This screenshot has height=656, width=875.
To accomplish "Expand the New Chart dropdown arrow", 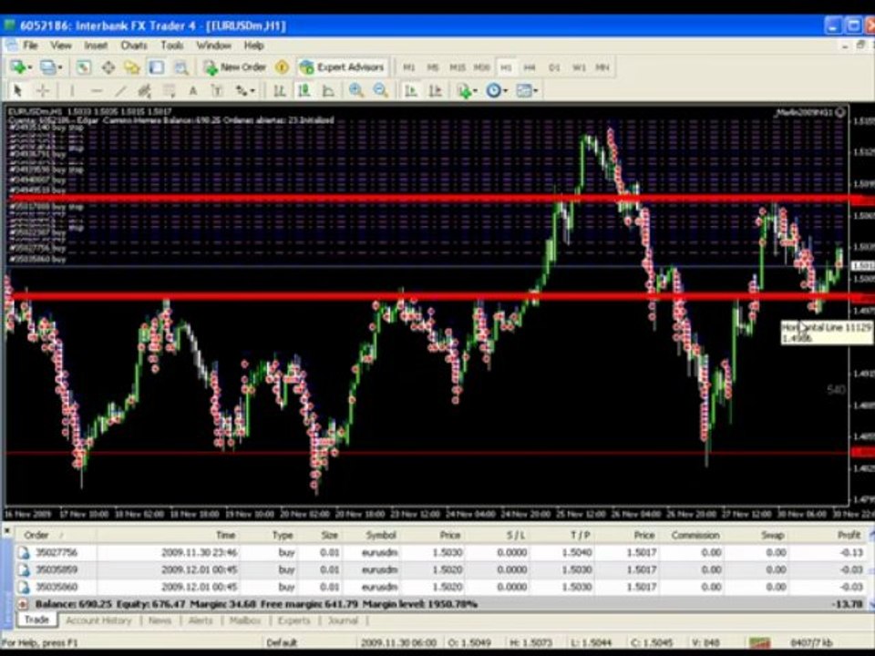I will click(x=29, y=67).
